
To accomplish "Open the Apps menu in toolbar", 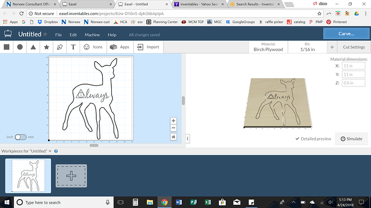I will 120,47.
